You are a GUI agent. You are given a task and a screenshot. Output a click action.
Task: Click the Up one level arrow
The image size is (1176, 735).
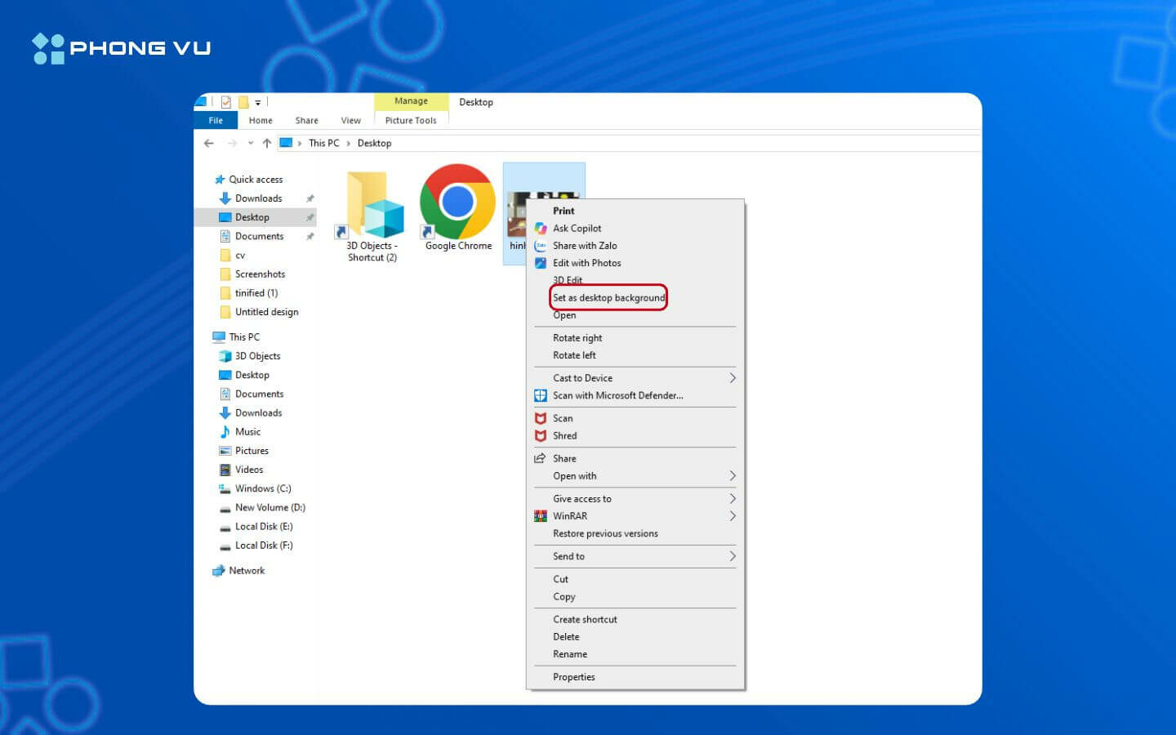pos(267,143)
